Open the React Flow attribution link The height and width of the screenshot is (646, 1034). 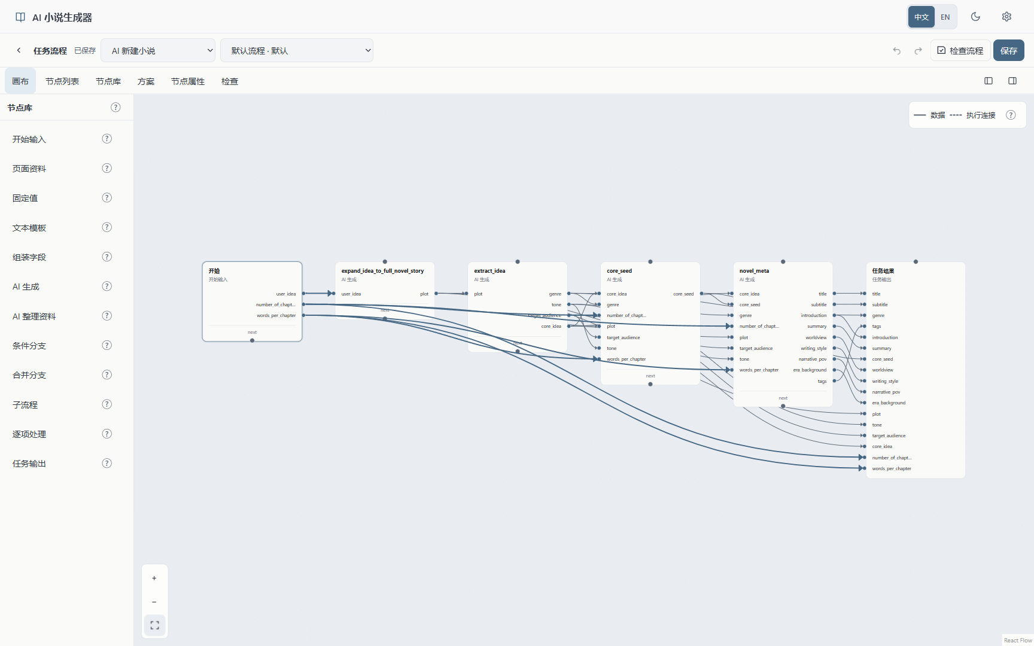(1017, 640)
